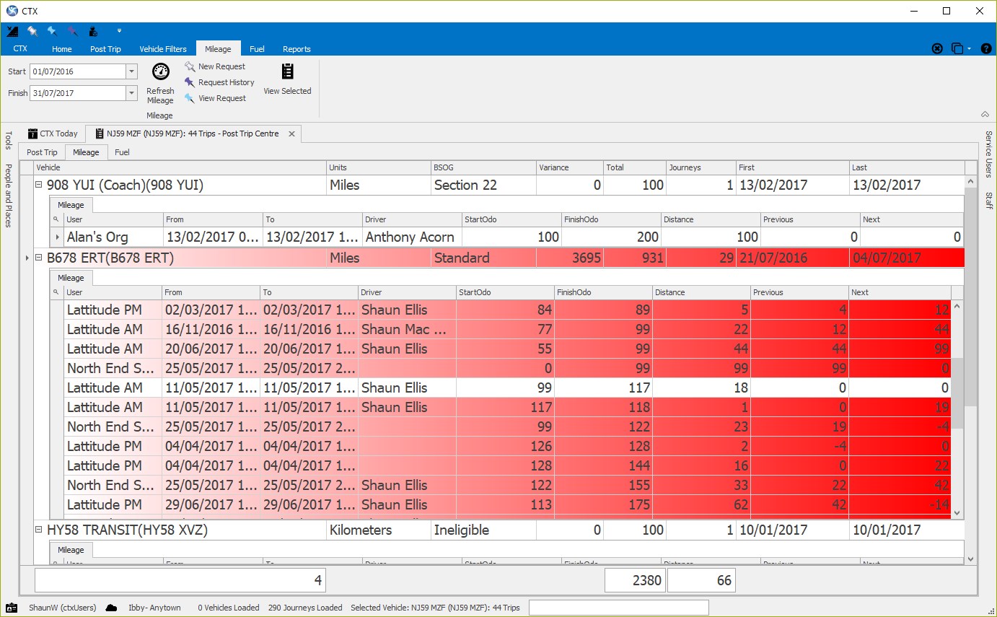This screenshot has width=997, height=617.
Task: Open the Finish date dropdown
Action: coord(131,93)
